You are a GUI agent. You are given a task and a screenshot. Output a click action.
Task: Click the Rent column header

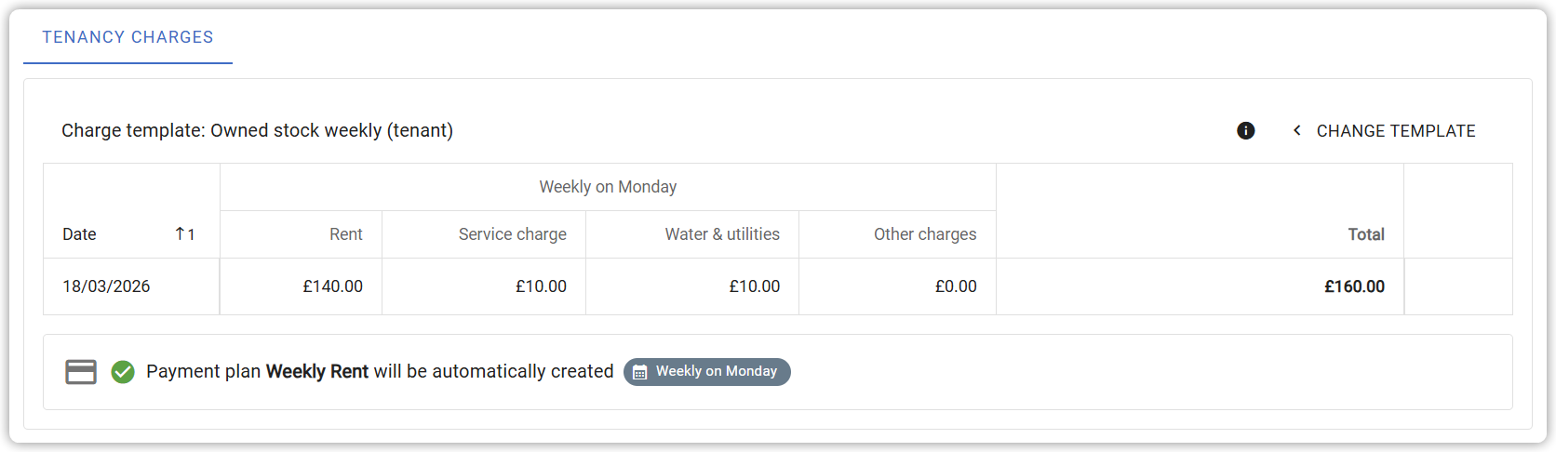(x=345, y=234)
